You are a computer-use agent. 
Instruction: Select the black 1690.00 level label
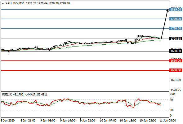[176, 51]
